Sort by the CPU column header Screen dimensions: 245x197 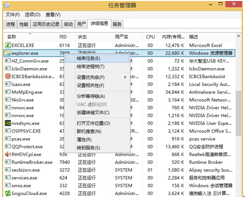coord(150,37)
